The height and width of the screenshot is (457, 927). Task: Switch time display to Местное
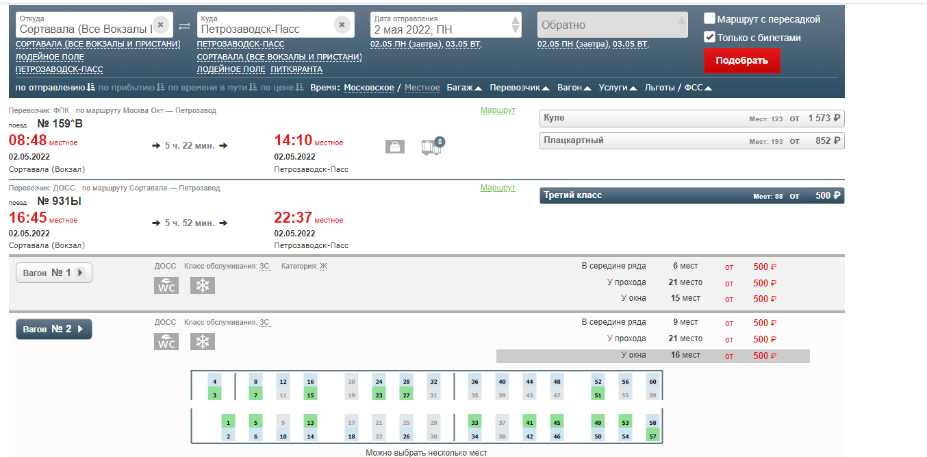tap(422, 88)
